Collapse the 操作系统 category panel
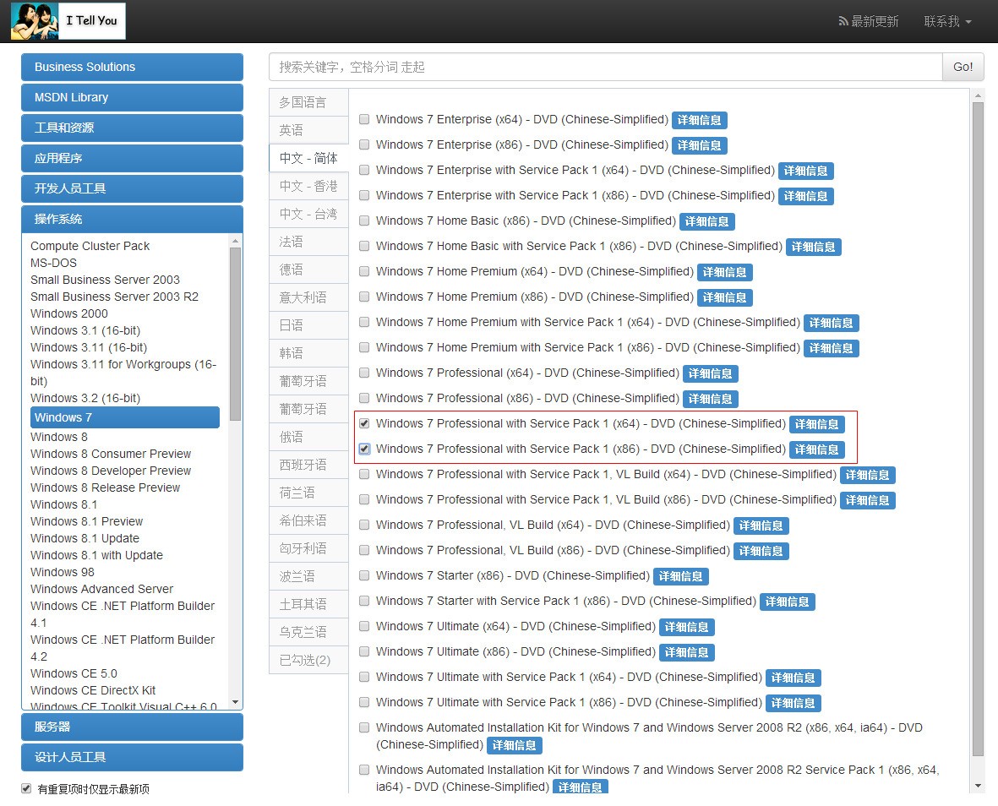This screenshot has height=806, width=998. coord(132,219)
